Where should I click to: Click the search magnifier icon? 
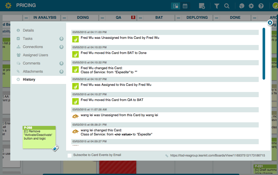click(x=227, y=6)
